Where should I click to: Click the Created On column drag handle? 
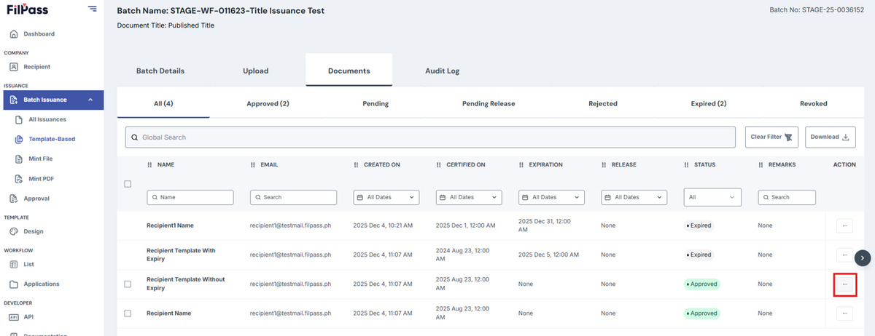pos(357,165)
